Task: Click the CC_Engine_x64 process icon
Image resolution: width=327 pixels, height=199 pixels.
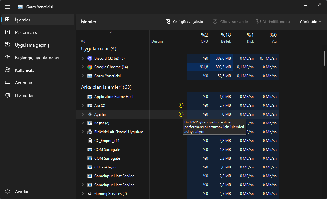Action: (90, 141)
